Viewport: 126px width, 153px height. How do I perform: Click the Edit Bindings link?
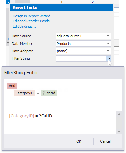tap(24, 26)
